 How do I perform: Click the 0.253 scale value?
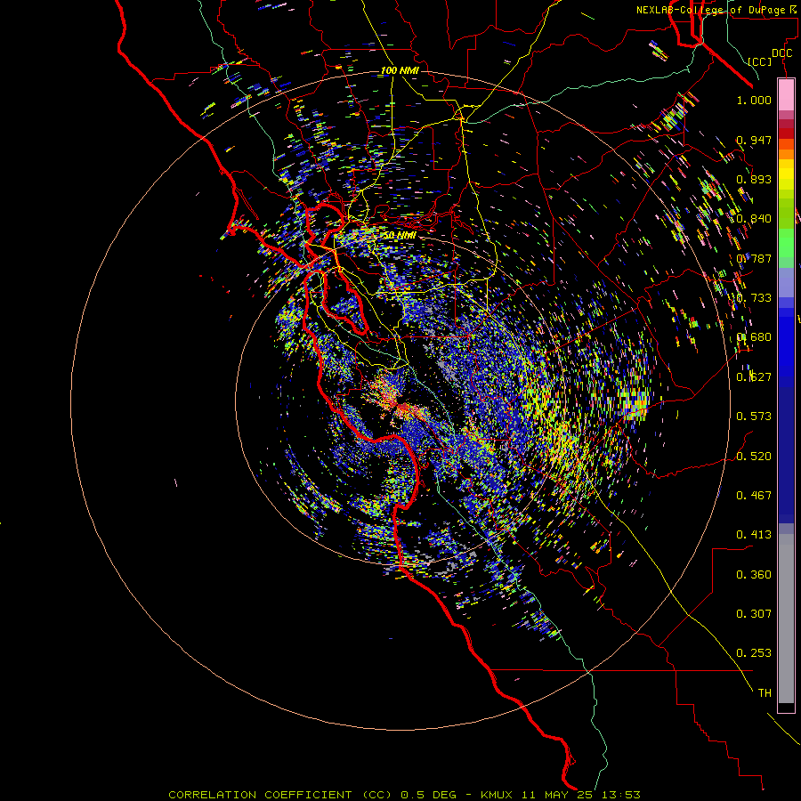(754, 653)
